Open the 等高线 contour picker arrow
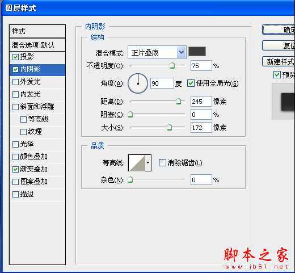Screen dimensions: 295x273 148,163
